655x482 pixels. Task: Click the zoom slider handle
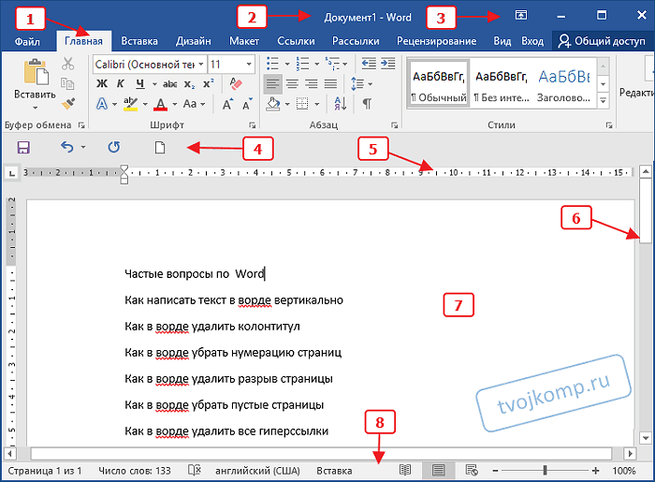click(x=545, y=471)
